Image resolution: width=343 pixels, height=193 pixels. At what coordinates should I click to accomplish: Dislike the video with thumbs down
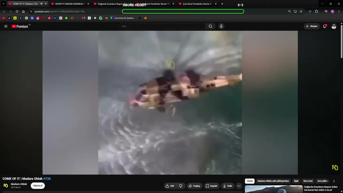point(181,186)
